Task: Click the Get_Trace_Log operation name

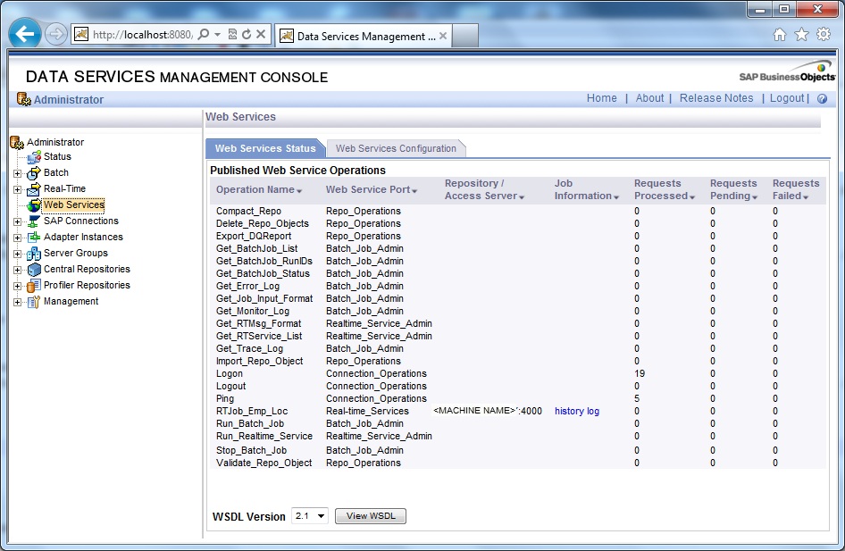Action: point(249,348)
